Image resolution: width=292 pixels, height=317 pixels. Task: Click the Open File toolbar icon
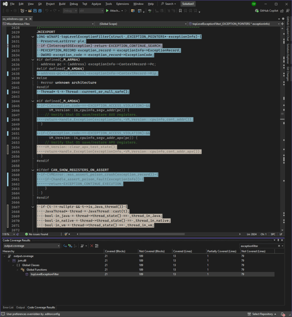click(x=30, y=11)
